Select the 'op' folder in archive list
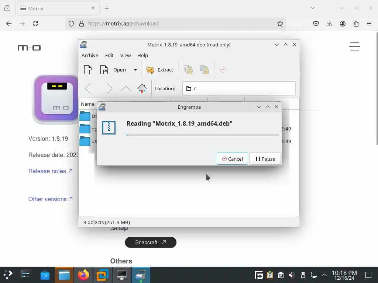Viewport: 378px width, 283px height. pos(88,129)
